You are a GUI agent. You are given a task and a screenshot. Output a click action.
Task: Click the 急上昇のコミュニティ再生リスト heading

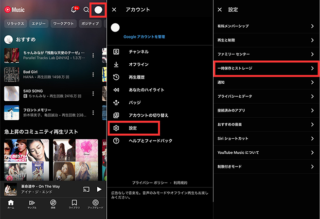pyautogui.click(x=41, y=132)
